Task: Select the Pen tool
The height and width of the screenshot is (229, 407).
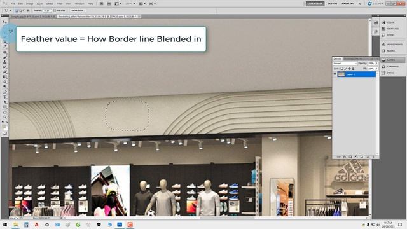Action: pyautogui.click(x=5, y=92)
